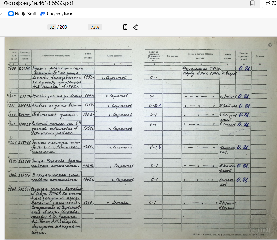Click the 'Место события' column header

point(114,56)
